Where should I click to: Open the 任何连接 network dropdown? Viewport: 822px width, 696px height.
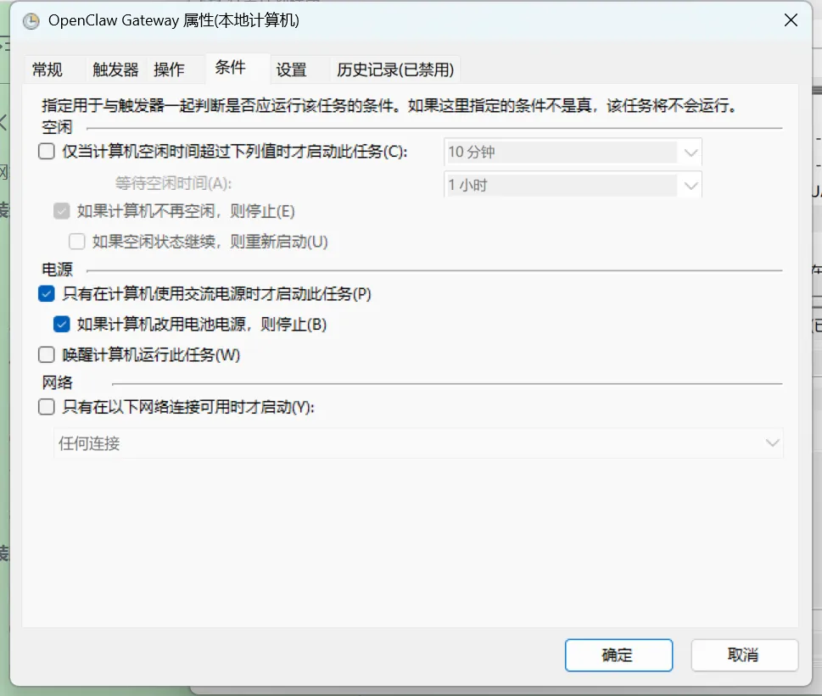tap(418, 443)
